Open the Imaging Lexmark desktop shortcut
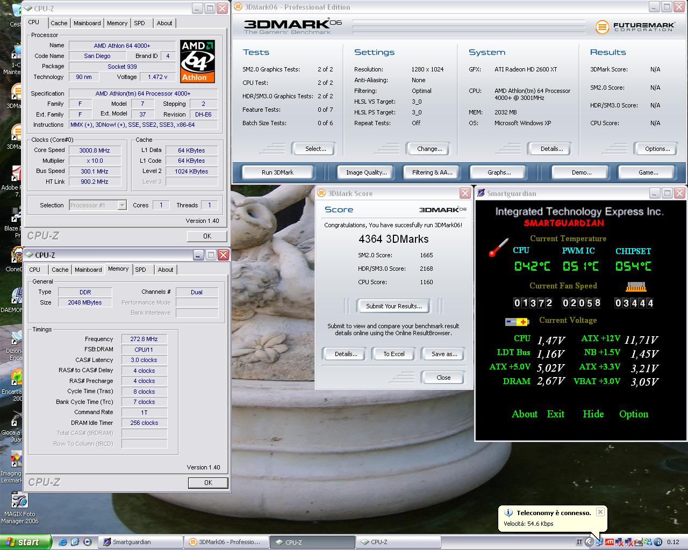 (x=17, y=459)
